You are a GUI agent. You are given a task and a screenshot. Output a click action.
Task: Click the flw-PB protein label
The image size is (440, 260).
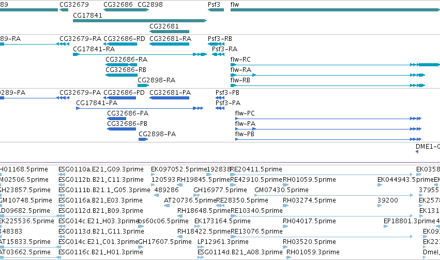[245, 134]
